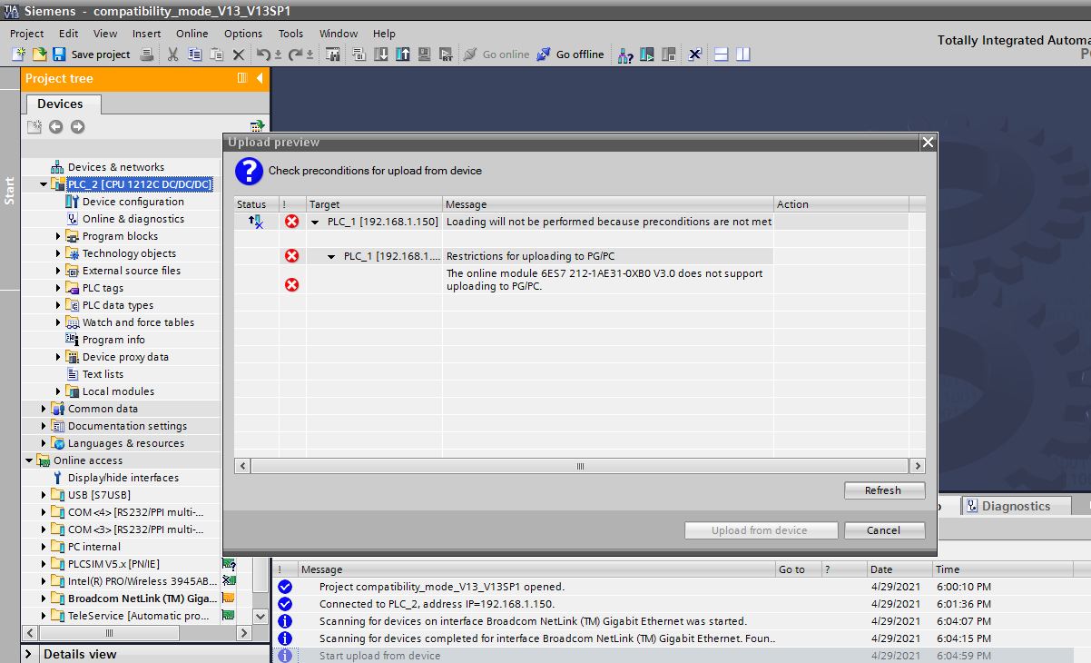Click horizontal scrollbar in Upload preview list

[580, 466]
